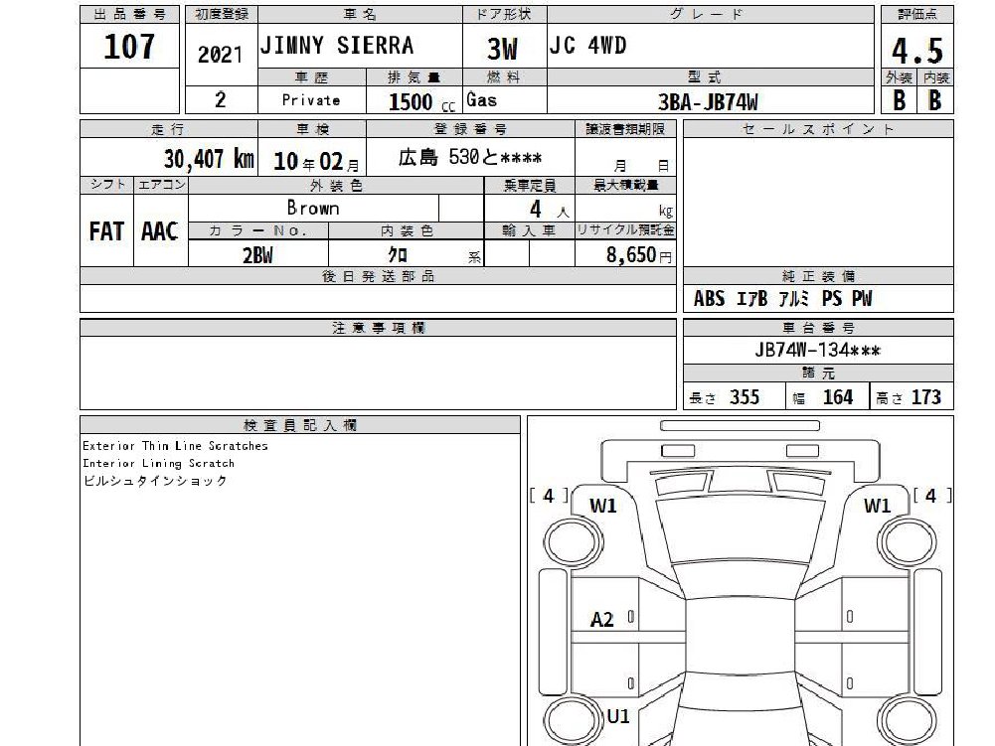Screen dimensions: 995x746
Task: Select the Exterior Thin Line Scratches note
Action: point(175,446)
